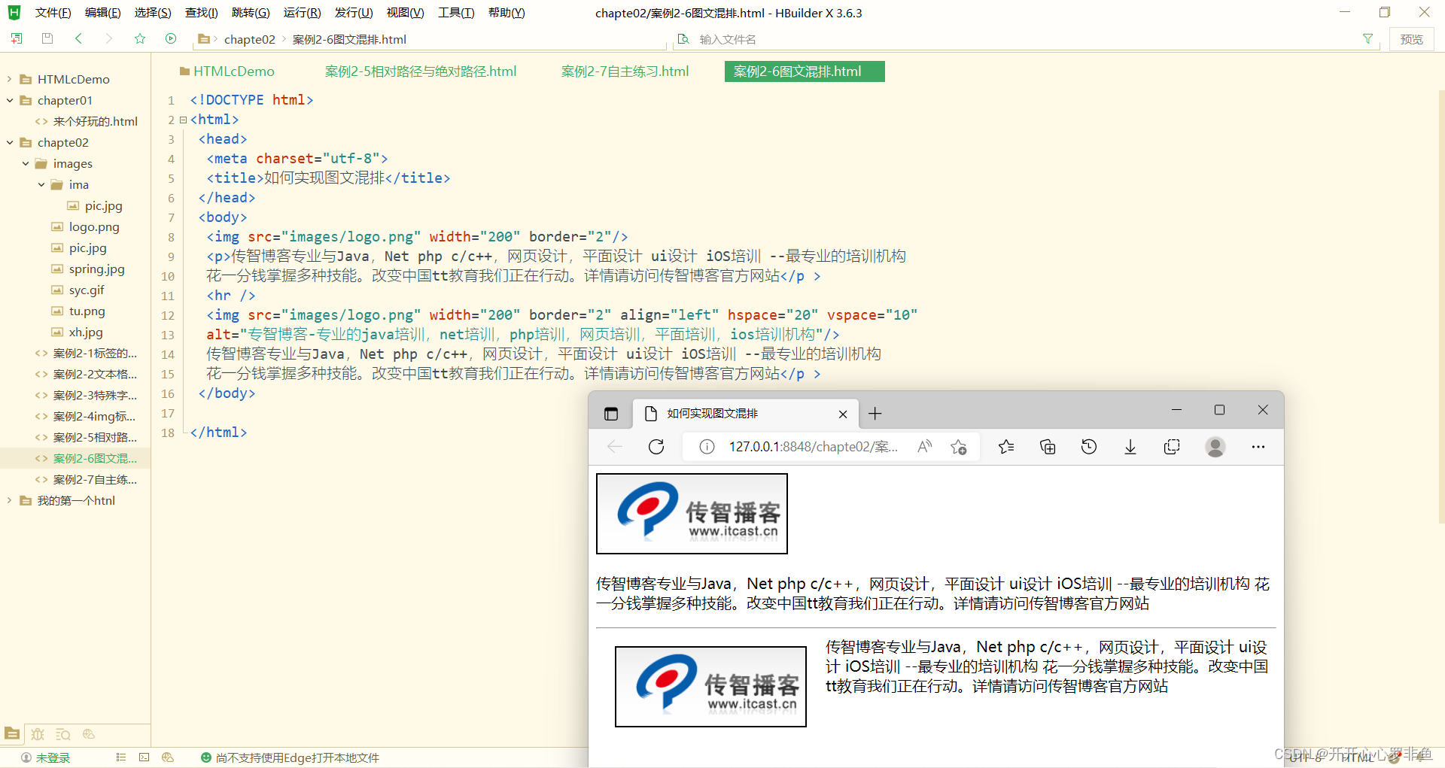Viewport: 1445px width, 768px height.
Task: Switch to the HTMLcDemo editor tab
Action: [x=227, y=71]
